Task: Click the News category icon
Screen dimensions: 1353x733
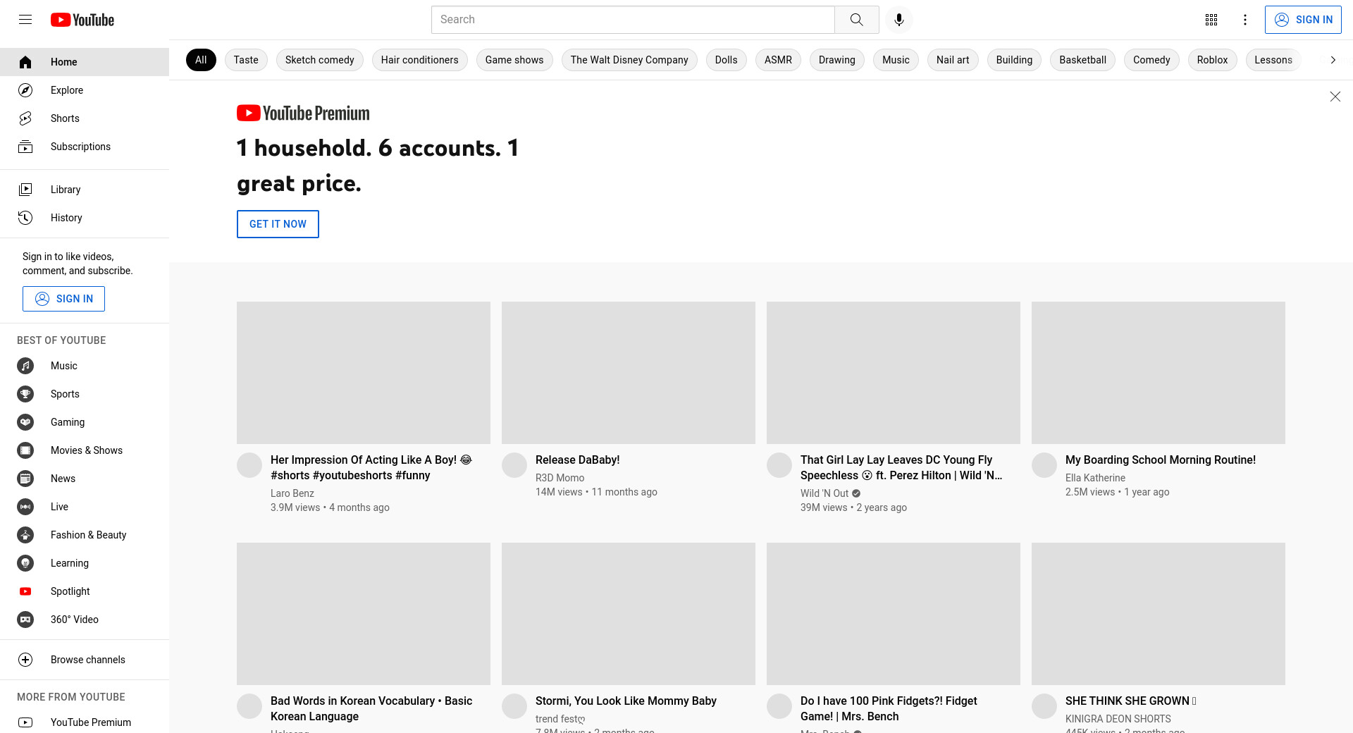Action: pos(25,479)
